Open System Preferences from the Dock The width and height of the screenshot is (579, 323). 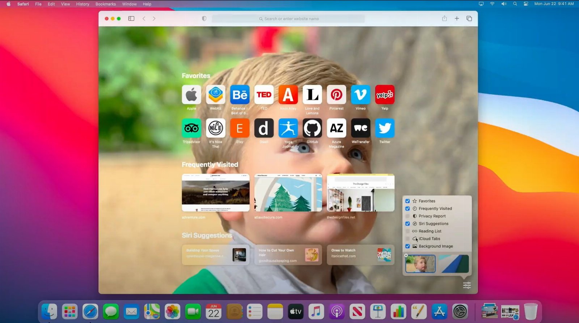tap(460, 311)
